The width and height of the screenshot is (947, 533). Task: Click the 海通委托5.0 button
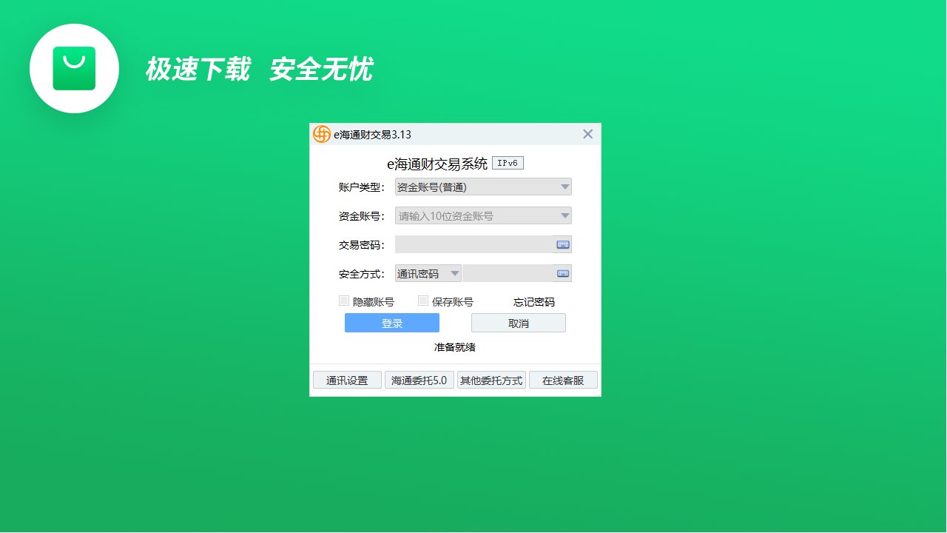pyautogui.click(x=419, y=381)
